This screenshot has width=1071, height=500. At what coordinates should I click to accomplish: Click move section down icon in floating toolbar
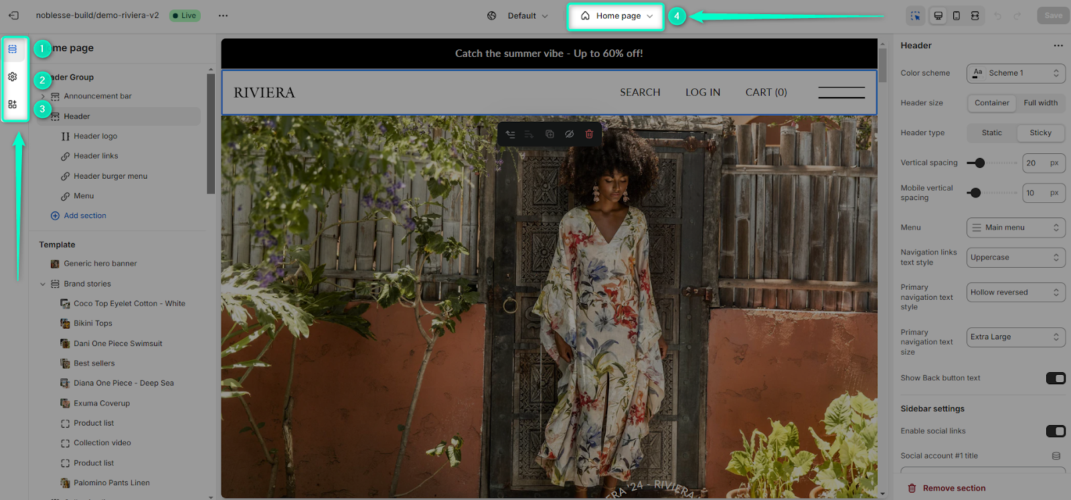coord(529,134)
